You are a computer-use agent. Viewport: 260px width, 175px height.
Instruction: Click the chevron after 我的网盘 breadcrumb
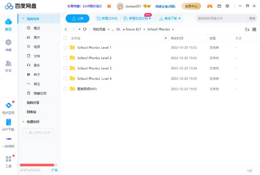109,29
